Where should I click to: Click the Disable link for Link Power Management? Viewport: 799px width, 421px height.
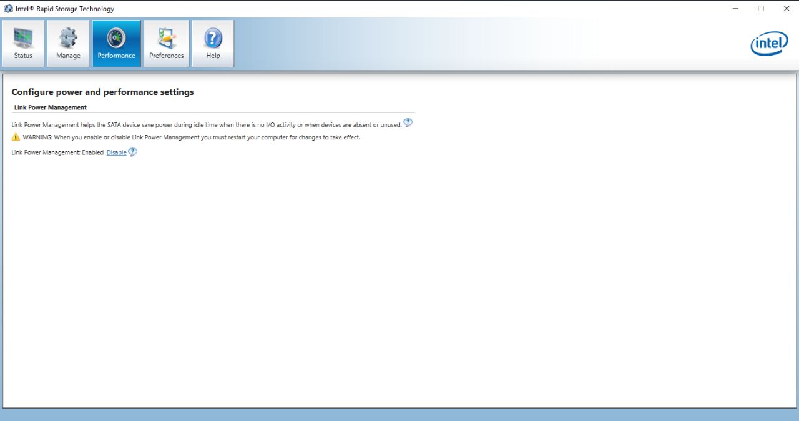pyautogui.click(x=116, y=152)
